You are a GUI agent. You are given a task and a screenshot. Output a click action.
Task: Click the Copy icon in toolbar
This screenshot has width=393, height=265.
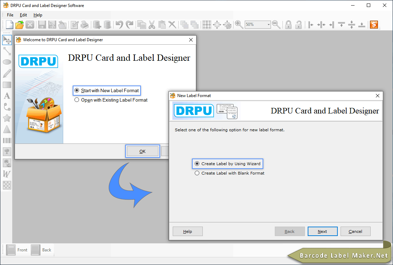coord(142,24)
